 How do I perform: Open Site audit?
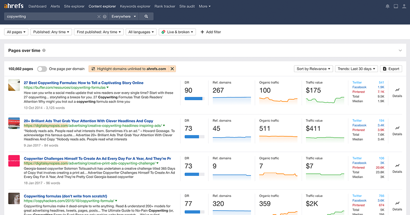pos(187,6)
